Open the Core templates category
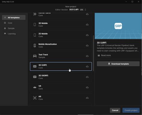This screenshot has width=142, height=115. tap(10, 23)
